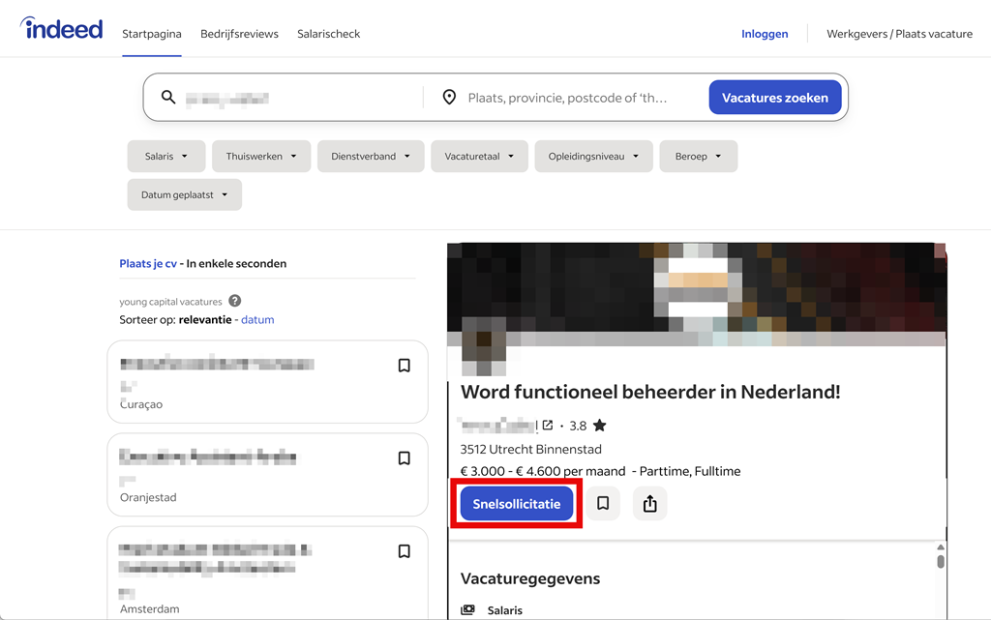Save the functioneel beheerder vacancy
This screenshot has width=991, height=620.
(603, 504)
